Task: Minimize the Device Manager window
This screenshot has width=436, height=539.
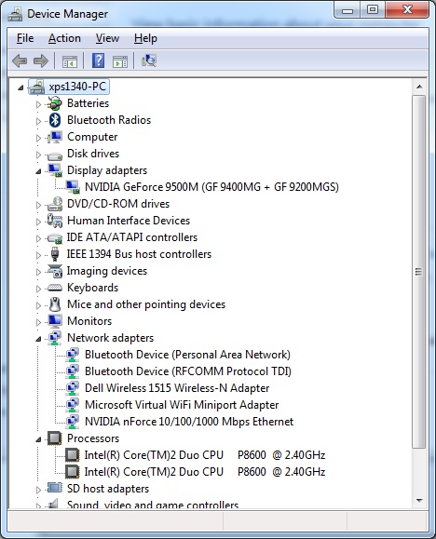Action: (347, 10)
